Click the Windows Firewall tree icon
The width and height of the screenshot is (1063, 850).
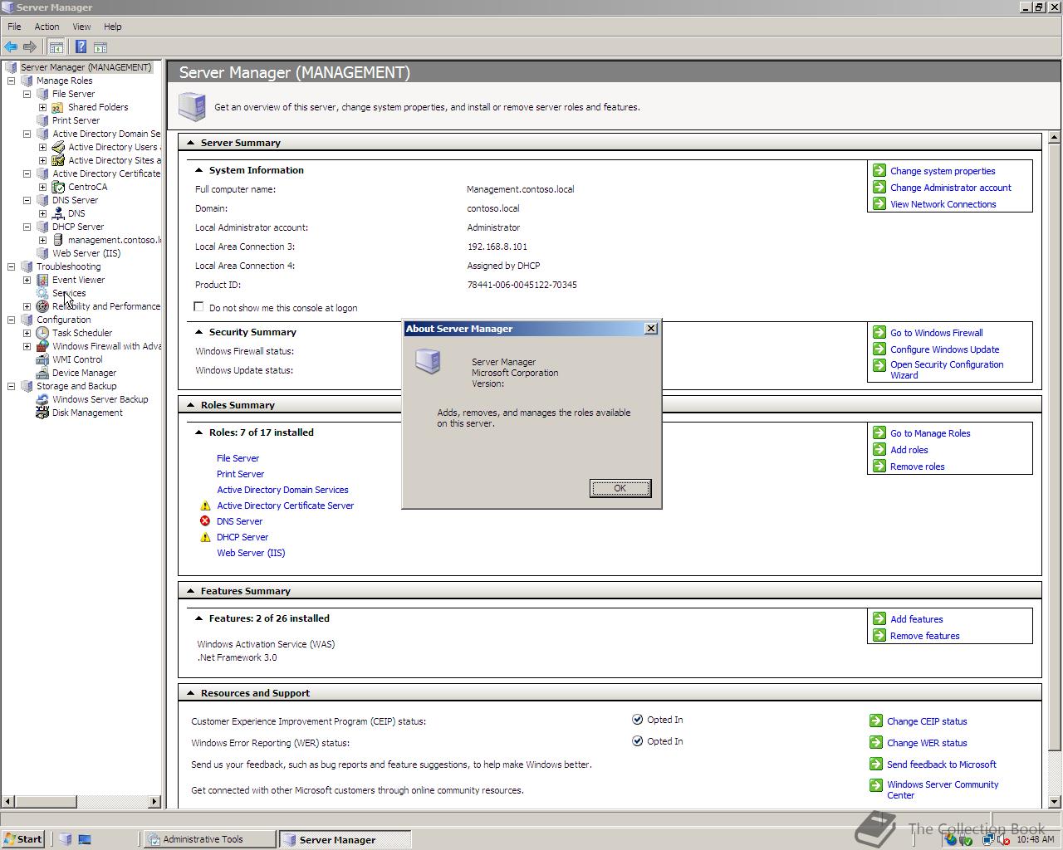coord(42,346)
